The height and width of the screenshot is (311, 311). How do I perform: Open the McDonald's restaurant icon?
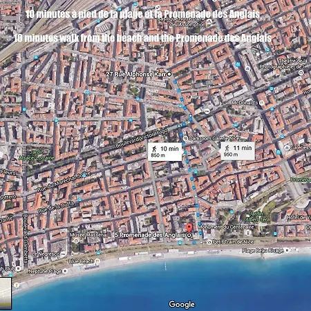[261, 103]
